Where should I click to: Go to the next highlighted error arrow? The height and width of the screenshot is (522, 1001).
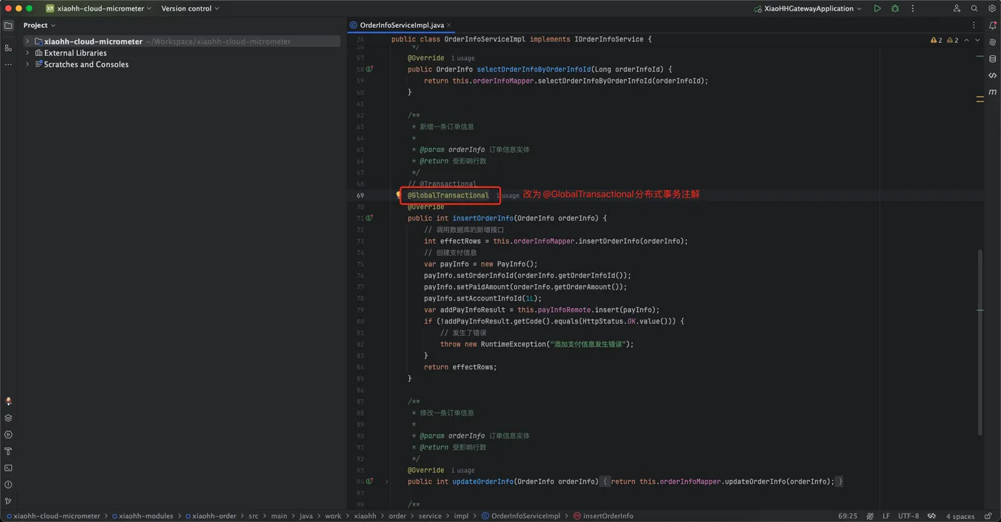pyautogui.click(x=977, y=40)
